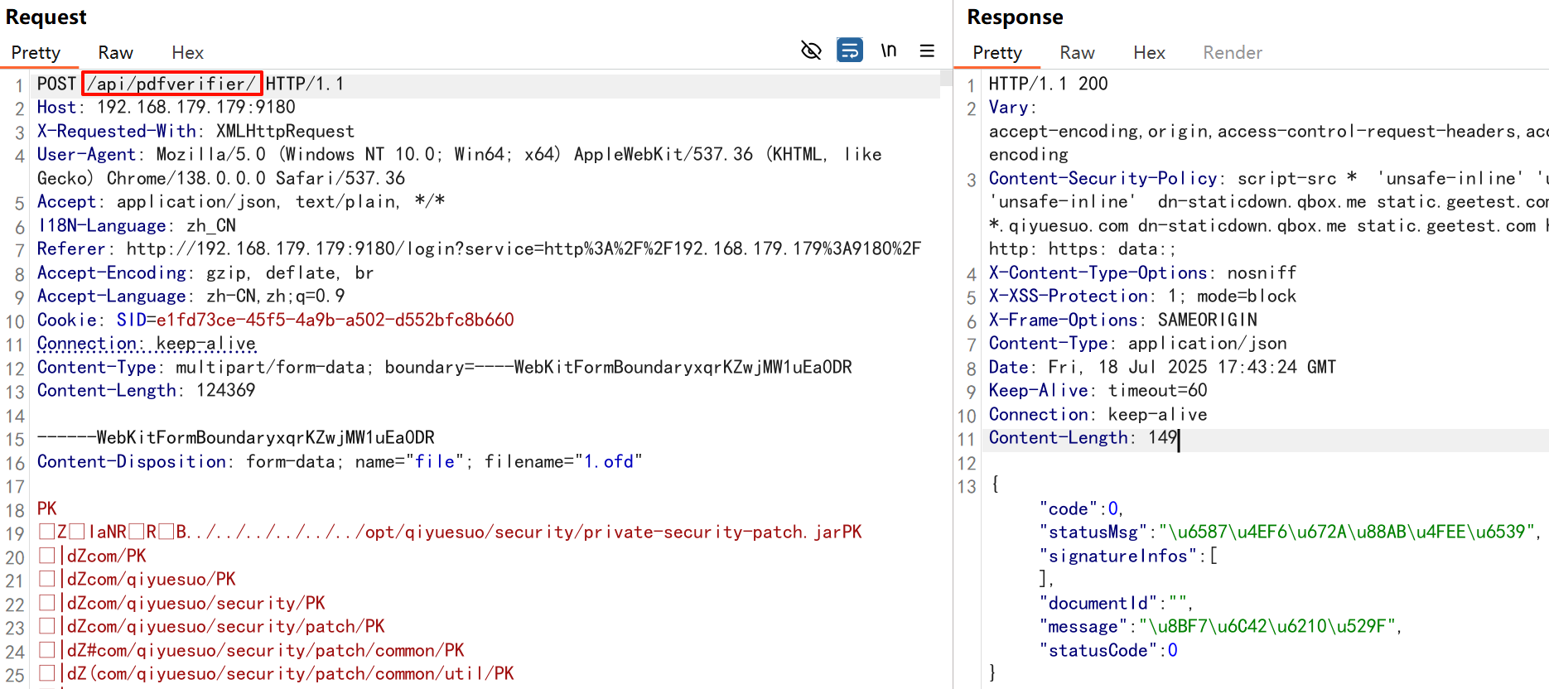Viewport: 1549px width, 689px height.
Task: Open the Request hamburger options menu
Action: [x=927, y=51]
